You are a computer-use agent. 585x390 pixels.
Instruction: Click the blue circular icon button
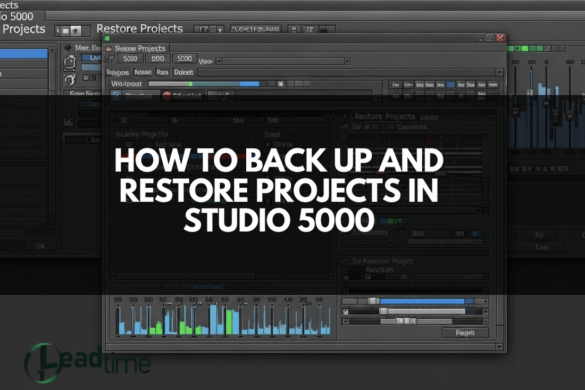(117, 96)
